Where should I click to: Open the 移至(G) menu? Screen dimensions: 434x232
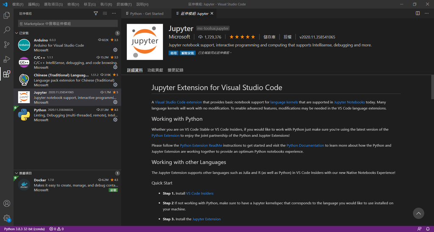[90, 4]
